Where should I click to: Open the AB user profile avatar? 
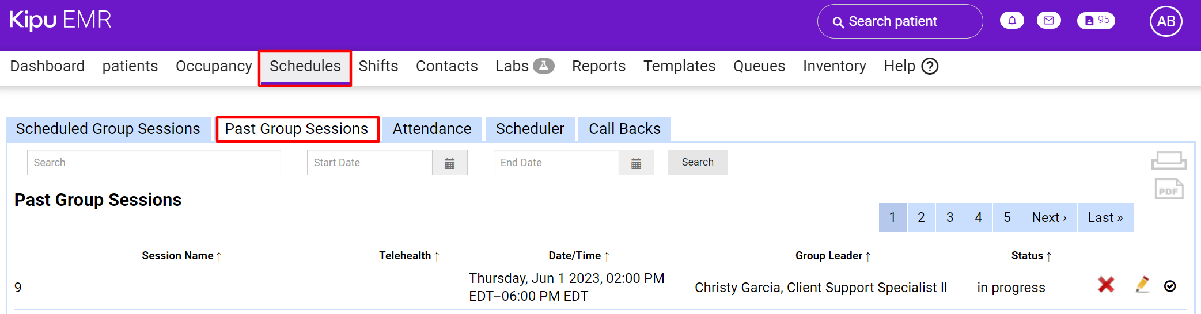1166,21
